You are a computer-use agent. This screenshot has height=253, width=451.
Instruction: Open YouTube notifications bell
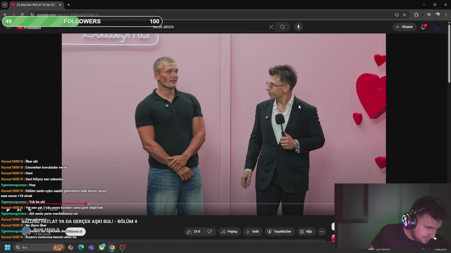(423, 27)
